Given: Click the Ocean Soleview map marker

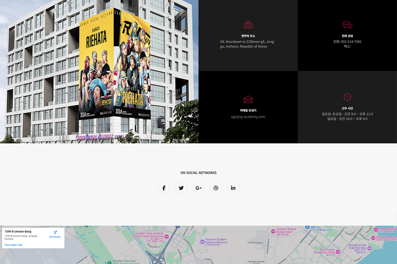Looking at the screenshot, I should click(376, 230).
